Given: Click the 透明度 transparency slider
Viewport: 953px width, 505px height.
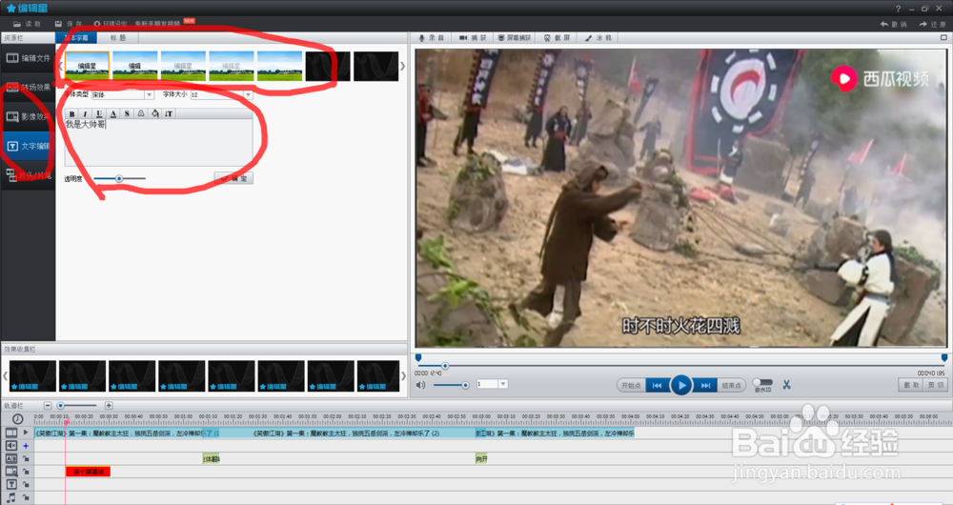Looking at the screenshot, I should [120, 179].
